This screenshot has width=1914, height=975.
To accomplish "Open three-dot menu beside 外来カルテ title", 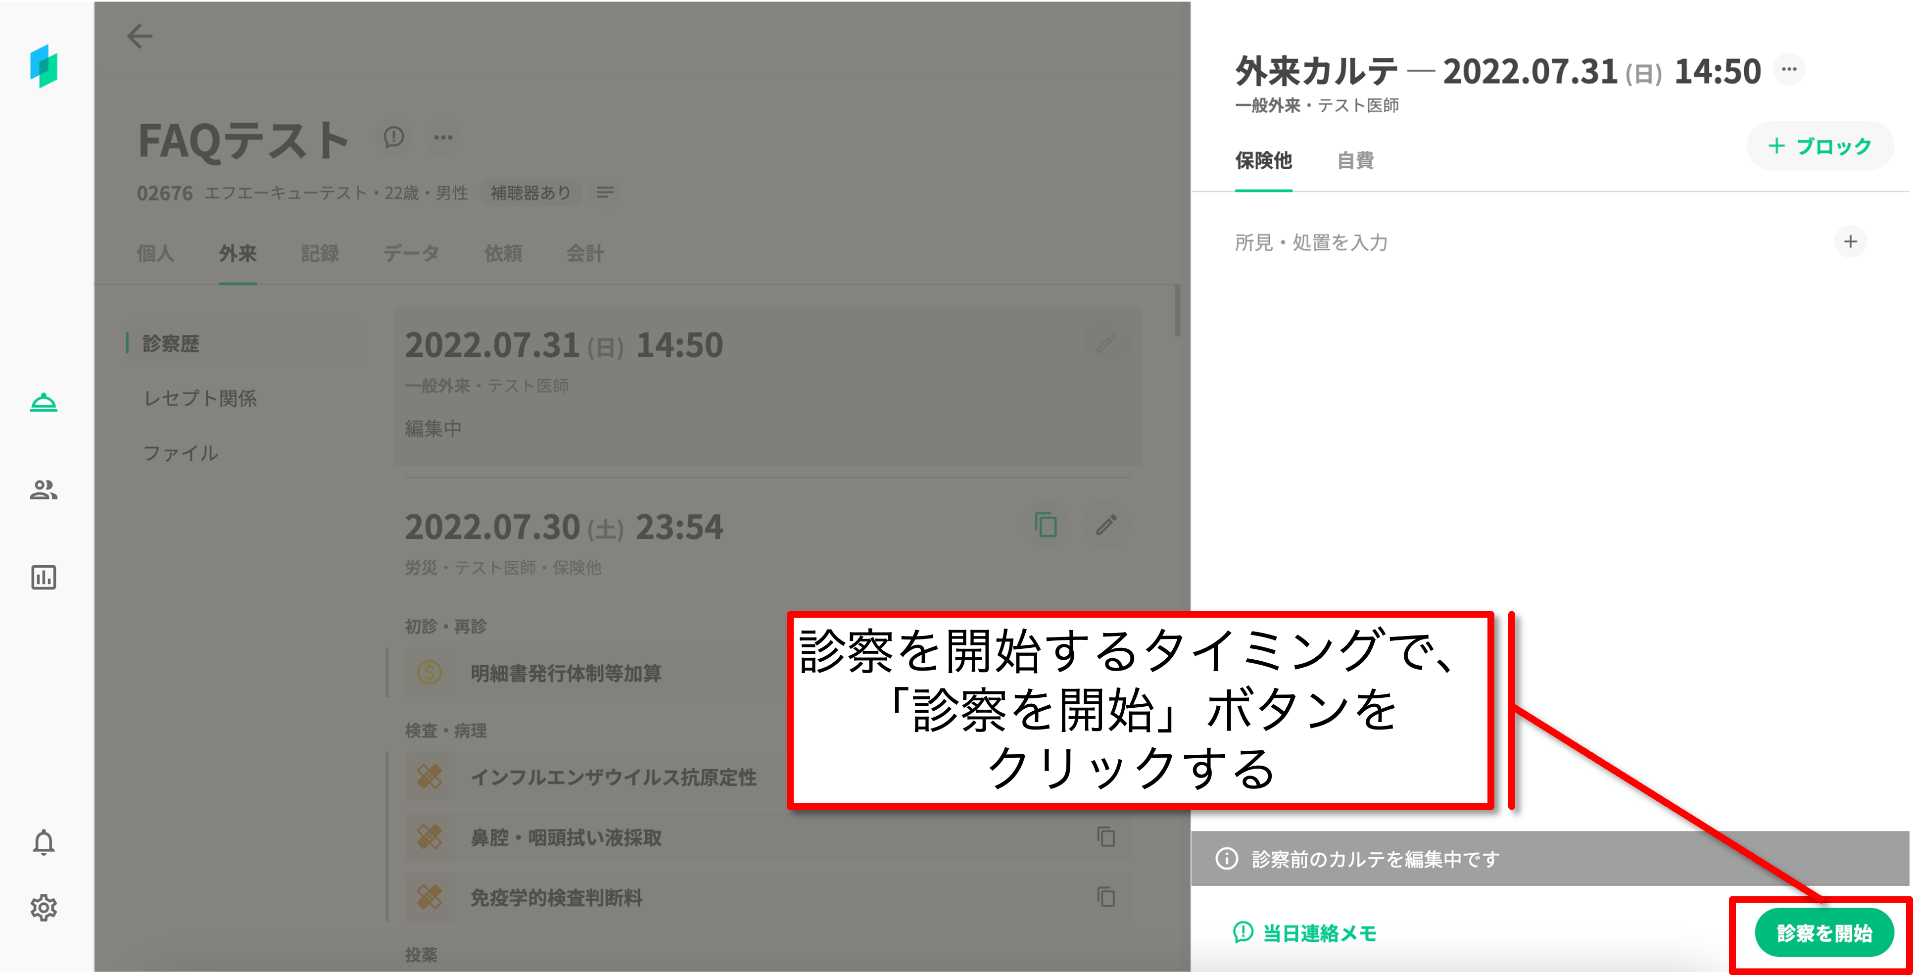I will 1788,69.
